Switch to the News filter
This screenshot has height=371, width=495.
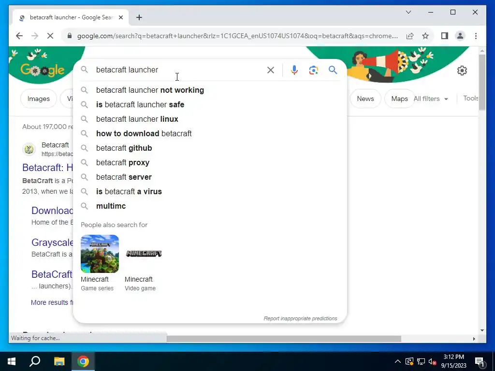(365, 99)
